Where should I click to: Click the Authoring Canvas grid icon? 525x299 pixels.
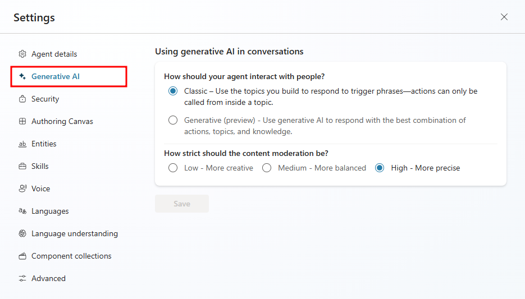tap(22, 122)
